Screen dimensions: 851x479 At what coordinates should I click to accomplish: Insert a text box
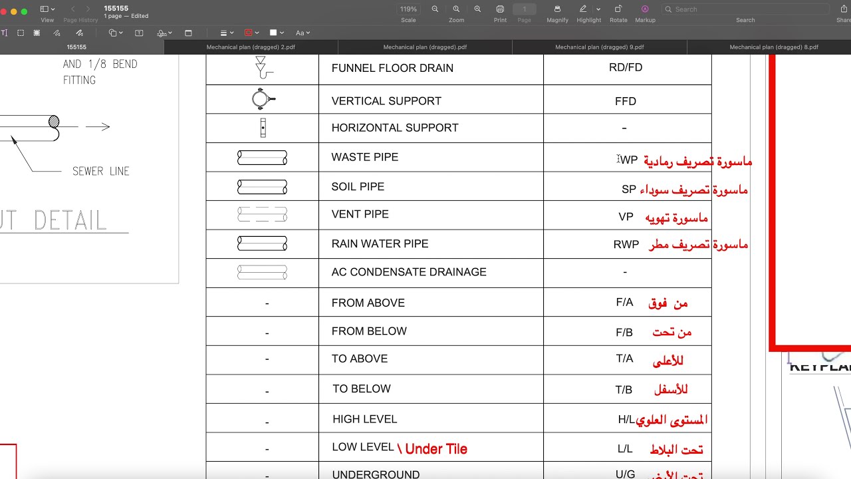click(x=139, y=33)
